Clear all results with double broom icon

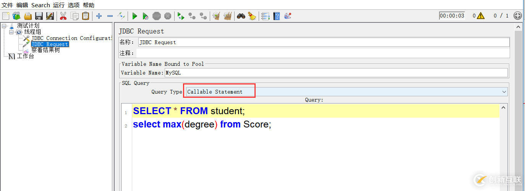click(228, 16)
